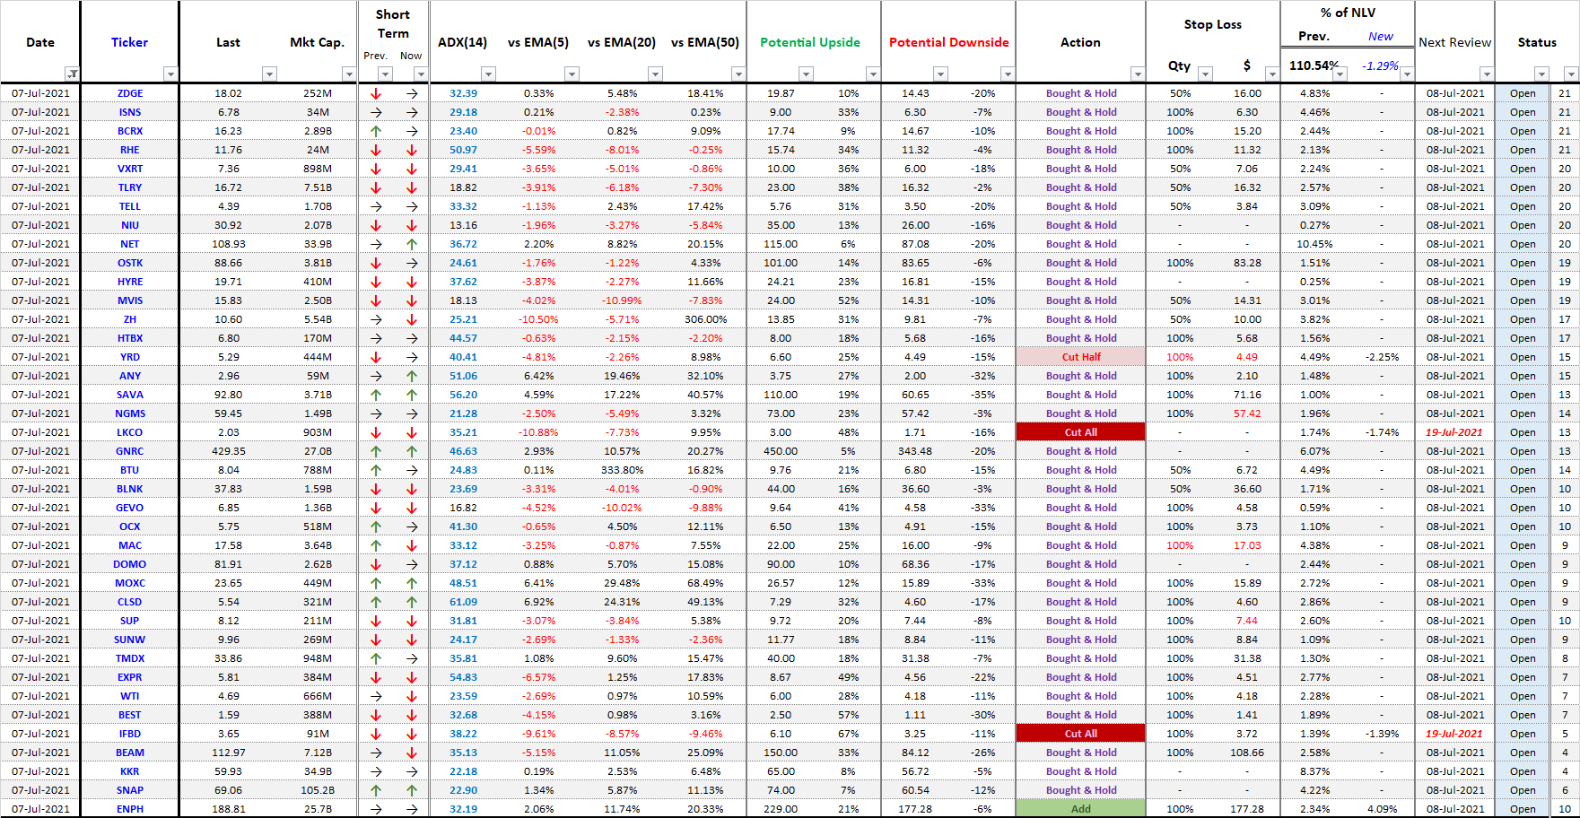Image resolution: width=1580 pixels, height=818 pixels.
Task: Open the ADX(14) filter dropdown
Action: pyautogui.click(x=488, y=74)
